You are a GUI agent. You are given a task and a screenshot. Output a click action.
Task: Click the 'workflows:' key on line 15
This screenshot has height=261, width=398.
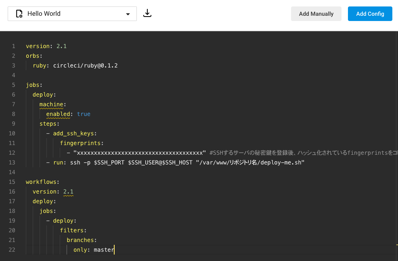point(42,182)
